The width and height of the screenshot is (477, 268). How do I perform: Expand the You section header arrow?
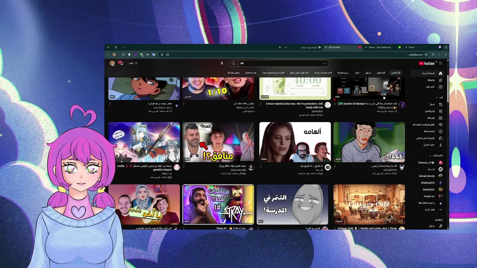(436, 98)
